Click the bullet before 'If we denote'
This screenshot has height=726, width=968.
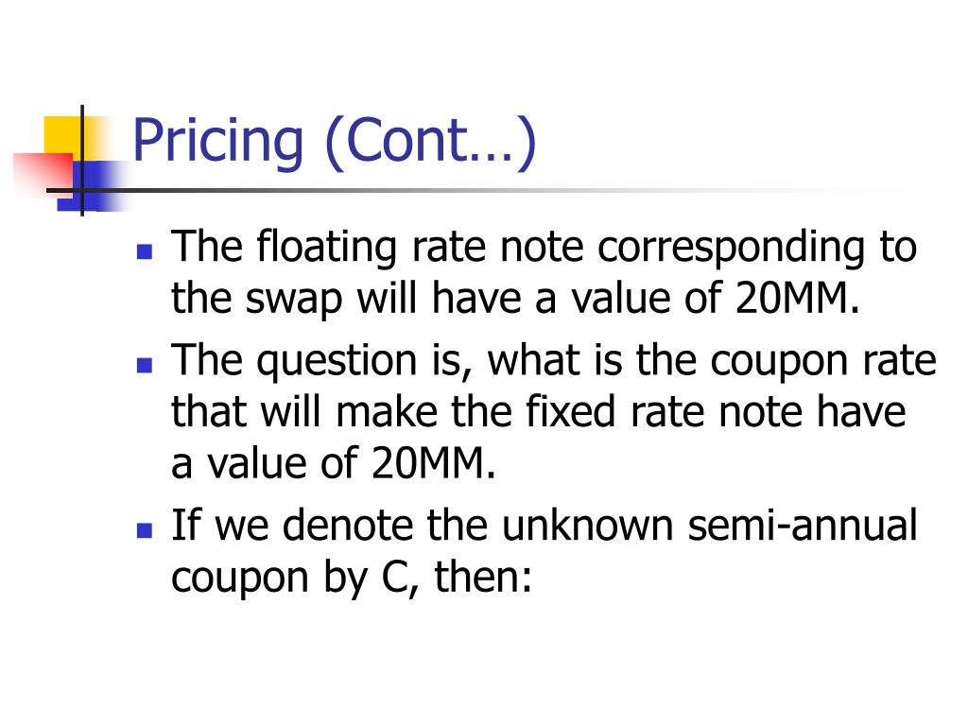[x=145, y=530]
